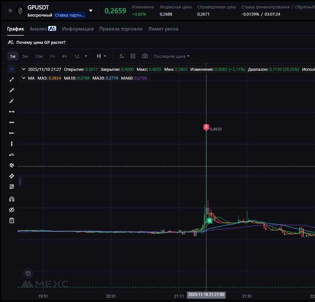Toggle magnet snapping mode
315x302 pixels.
(12, 199)
